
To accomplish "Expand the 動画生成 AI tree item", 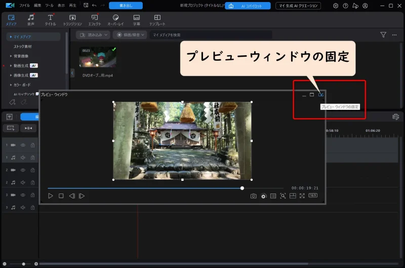I will point(11,66).
